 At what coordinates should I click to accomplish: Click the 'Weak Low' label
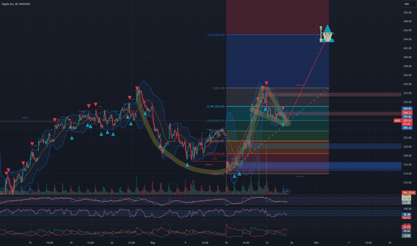click(300, 176)
